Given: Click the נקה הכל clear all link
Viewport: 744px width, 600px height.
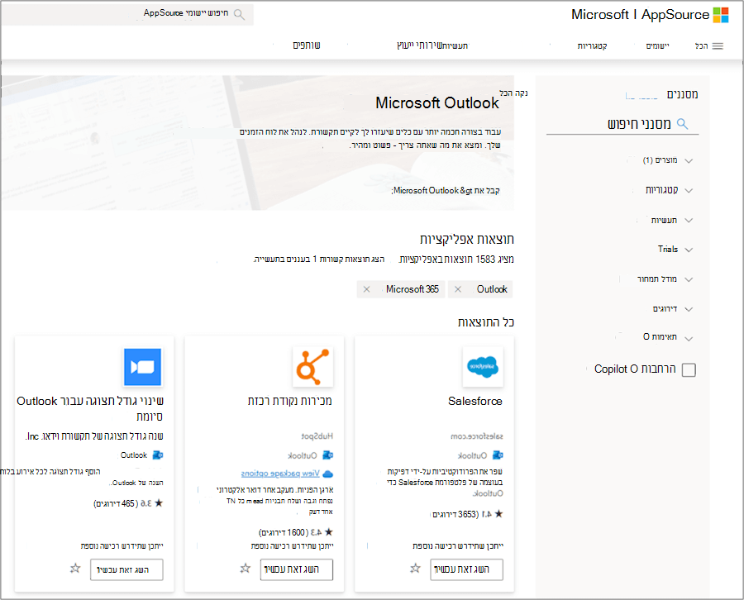Looking at the screenshot, I should [x=513, y=93].
